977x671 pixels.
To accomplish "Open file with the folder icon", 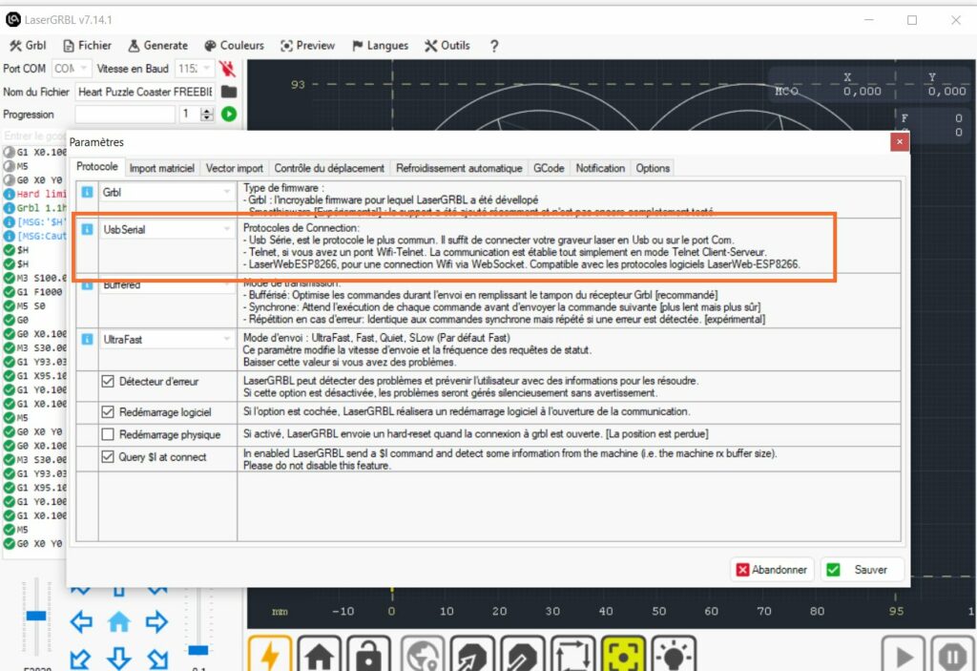I will 228,92.
